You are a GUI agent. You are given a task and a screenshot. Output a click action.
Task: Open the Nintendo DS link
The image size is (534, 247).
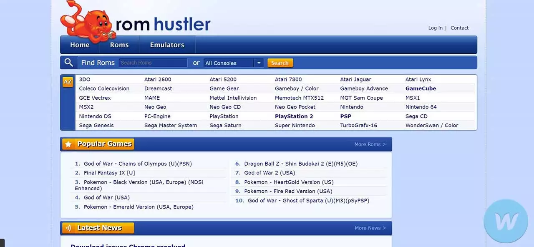click(x=95, y=116)
